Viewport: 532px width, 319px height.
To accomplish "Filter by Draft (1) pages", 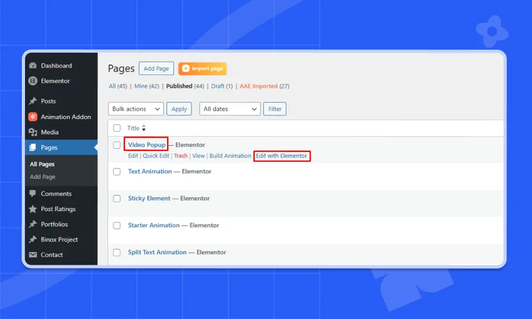I will (x=222, y=86).
